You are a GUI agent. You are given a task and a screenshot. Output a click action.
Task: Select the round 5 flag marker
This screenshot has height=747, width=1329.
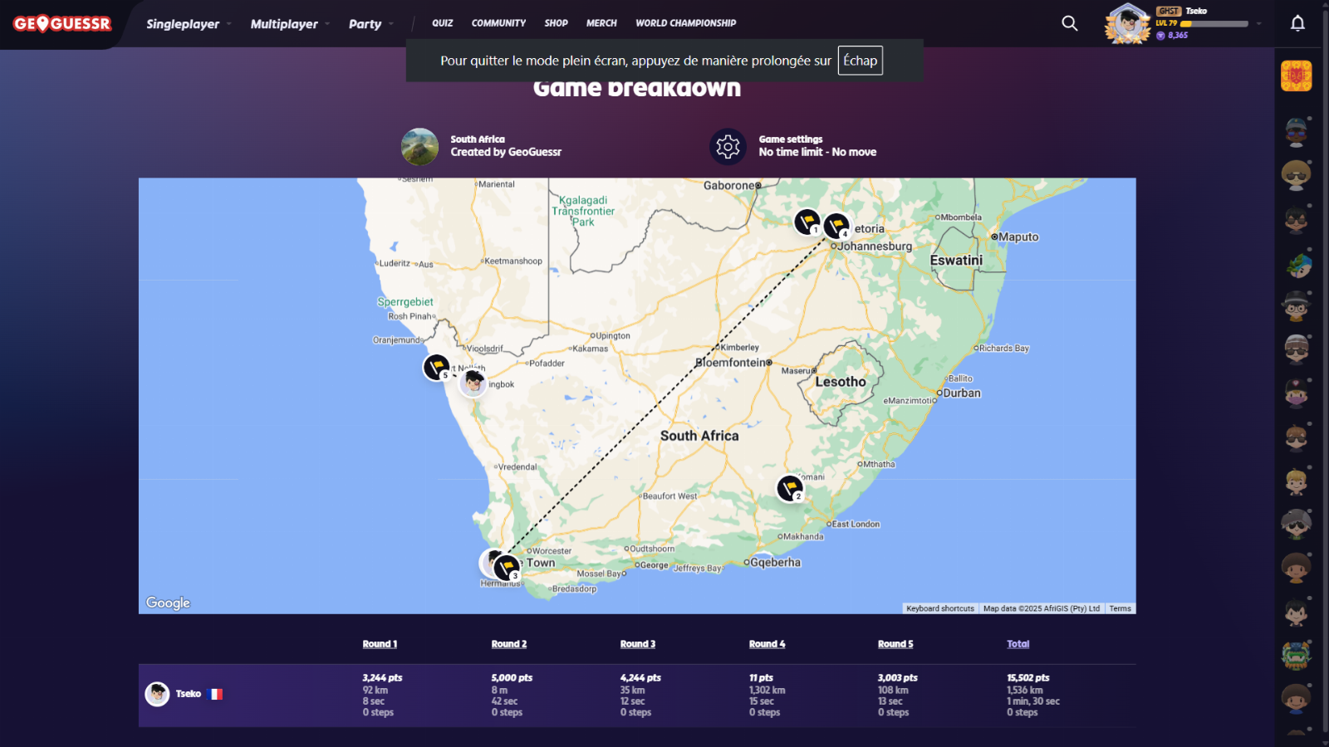(x=436, y=366)
